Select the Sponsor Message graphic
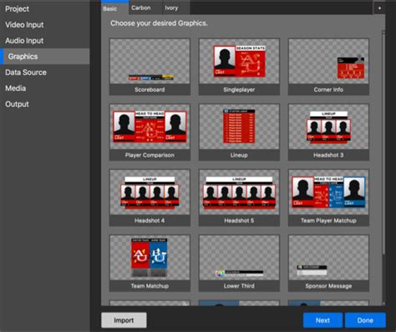 click(x=328, y=263)
